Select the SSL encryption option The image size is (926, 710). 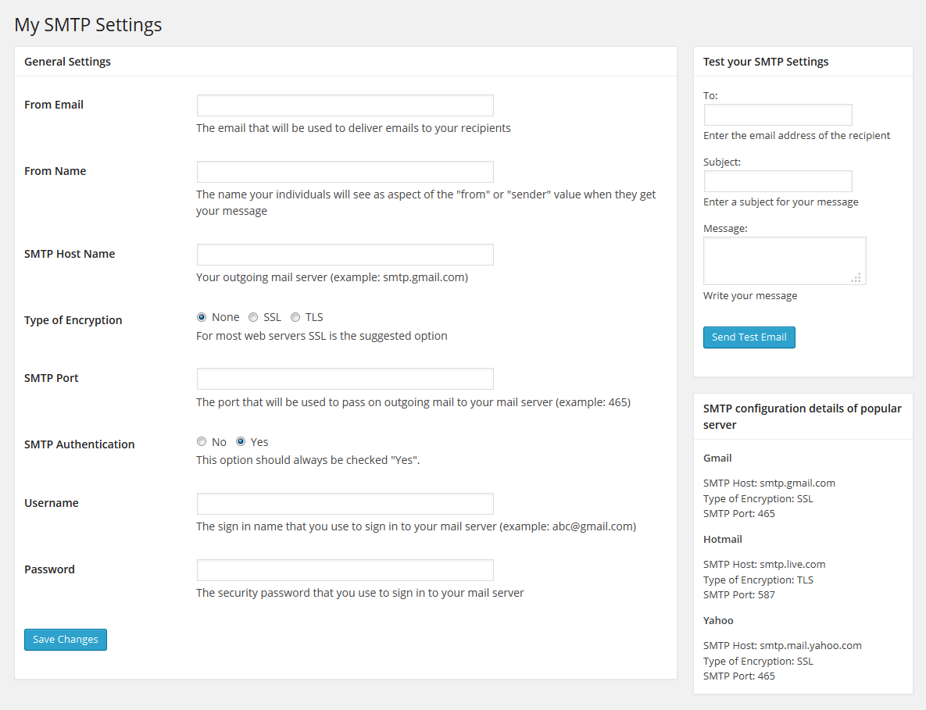tap(253, 317)
